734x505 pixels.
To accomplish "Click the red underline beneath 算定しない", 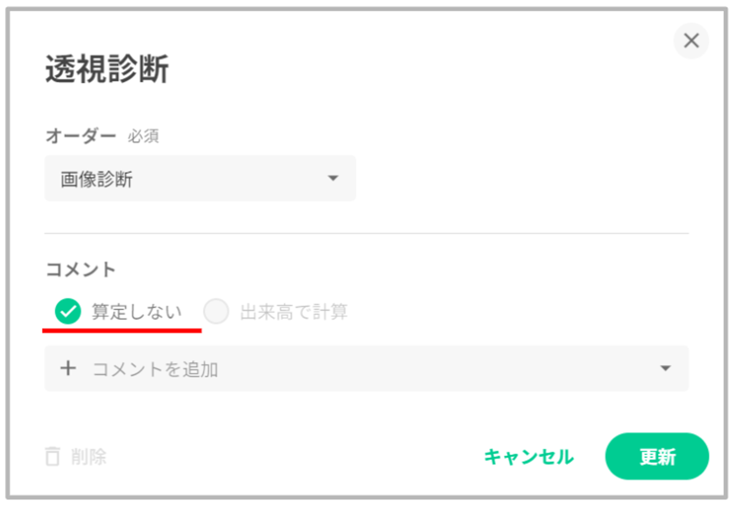I will (x=122, y=331).
